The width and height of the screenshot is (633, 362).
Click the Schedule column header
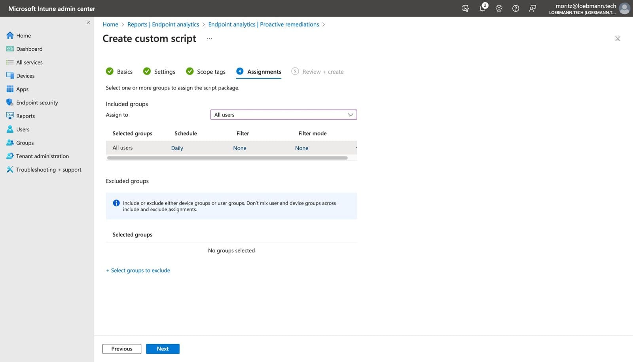pyautogui.click(x=186, y=133)
